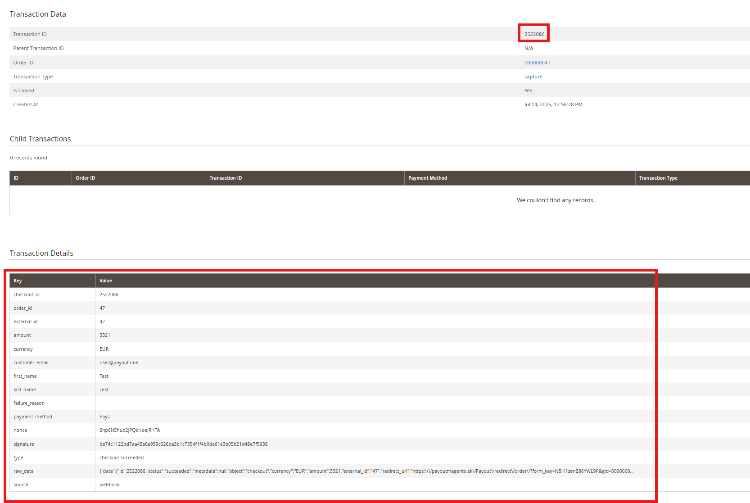Sort by Transaction Type column header

pos(658,178)
